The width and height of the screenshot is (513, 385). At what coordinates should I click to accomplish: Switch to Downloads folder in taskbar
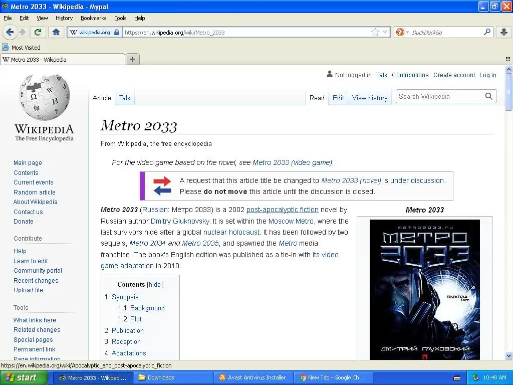[x=172, y=377]
